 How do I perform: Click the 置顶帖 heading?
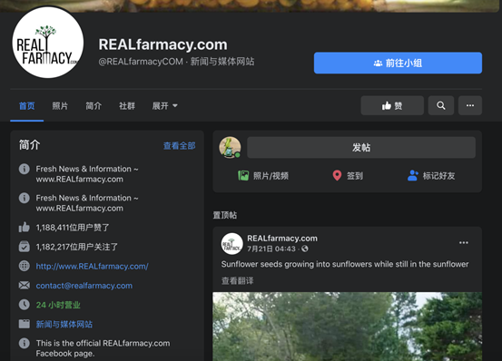(225, 215)
